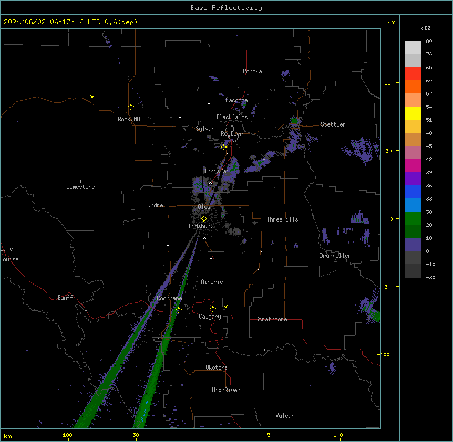
Task: Select the slate purple swatch between 10 and 0
Action: [413, 245]
